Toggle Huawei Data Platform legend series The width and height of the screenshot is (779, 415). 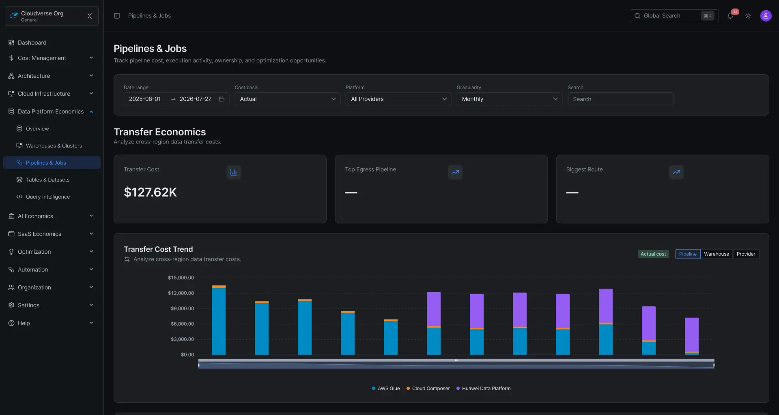click(483, 389)
